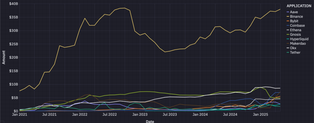Toggle Hyperliquid in the legend
The image size is (314, 123).
pos(297,39)
